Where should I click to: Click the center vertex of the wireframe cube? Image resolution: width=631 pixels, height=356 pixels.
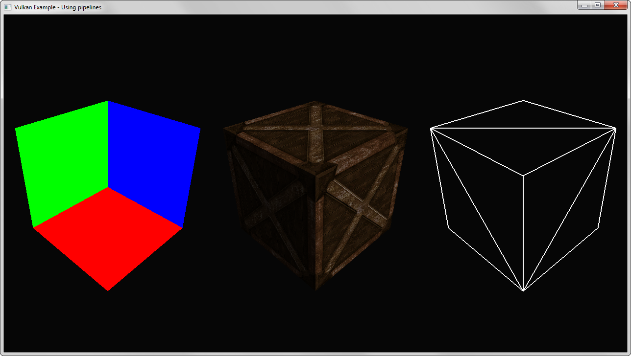click(523, 176)
